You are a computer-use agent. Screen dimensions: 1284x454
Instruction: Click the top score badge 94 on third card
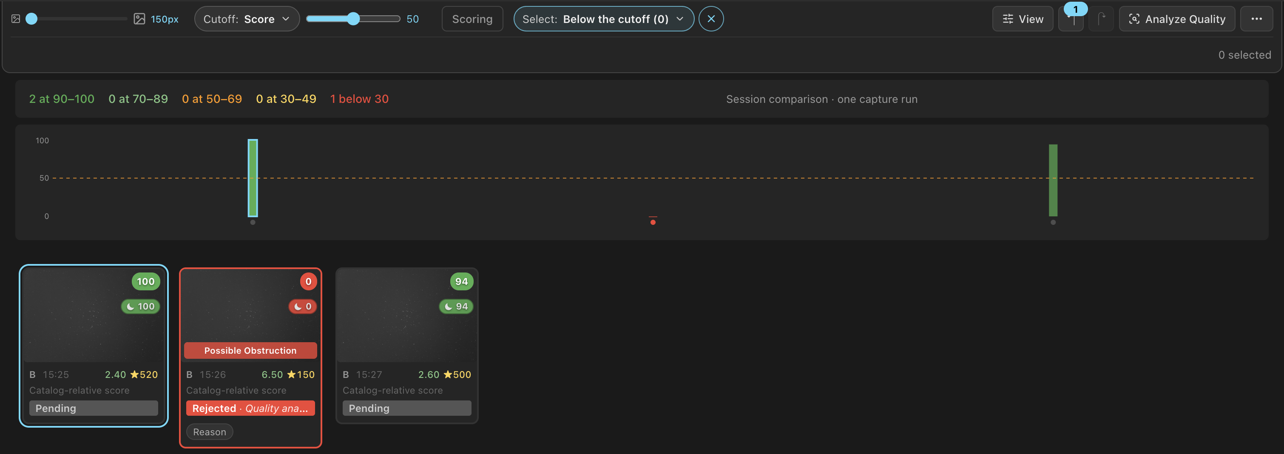point(462,281)
